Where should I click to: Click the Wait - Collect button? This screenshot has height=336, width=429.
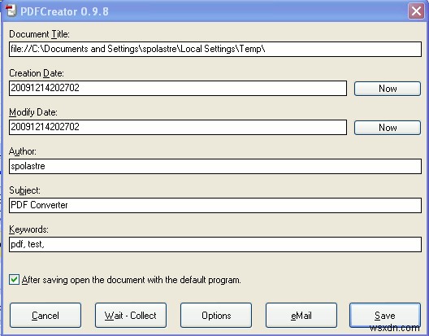131,315
